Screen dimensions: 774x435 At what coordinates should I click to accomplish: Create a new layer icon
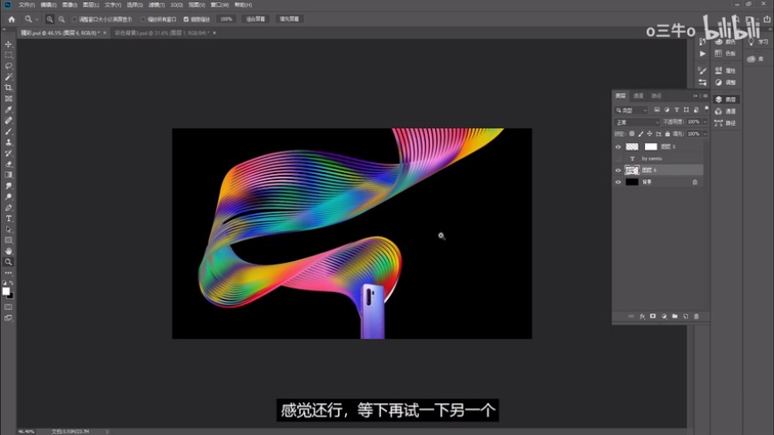pyautogui.click(x=686, y=316)
